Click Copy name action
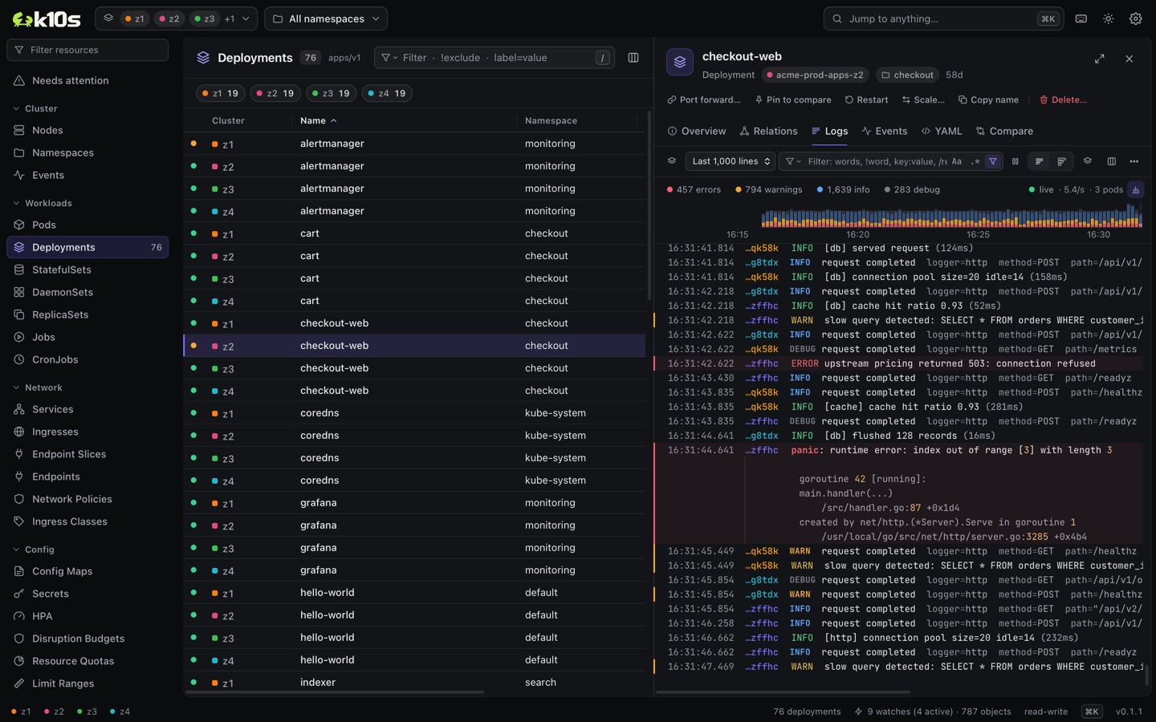Image resolution: width=1156 pixels, height=722 pixels. point(988,99)
